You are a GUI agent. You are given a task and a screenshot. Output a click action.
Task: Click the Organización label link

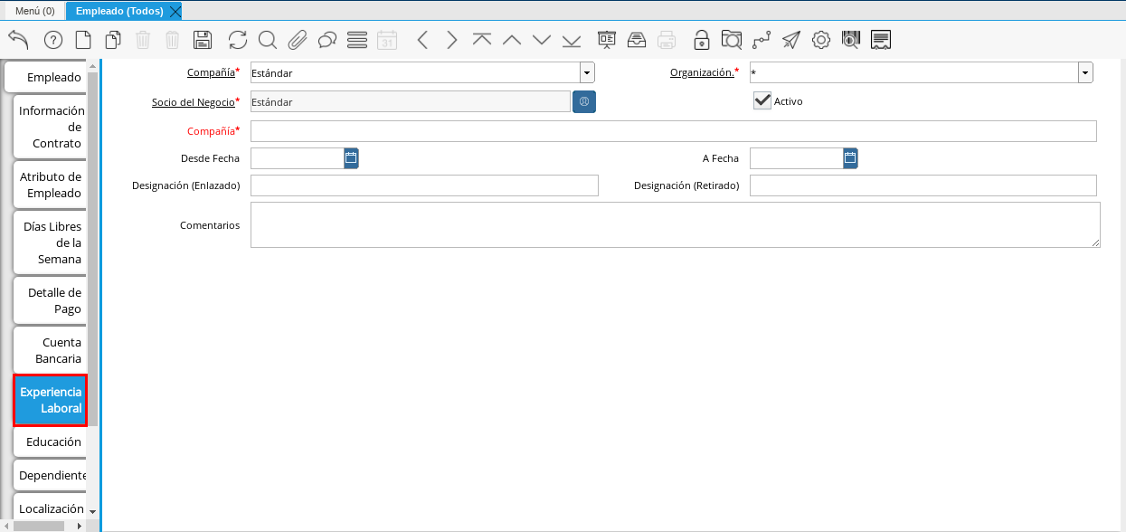702,72
